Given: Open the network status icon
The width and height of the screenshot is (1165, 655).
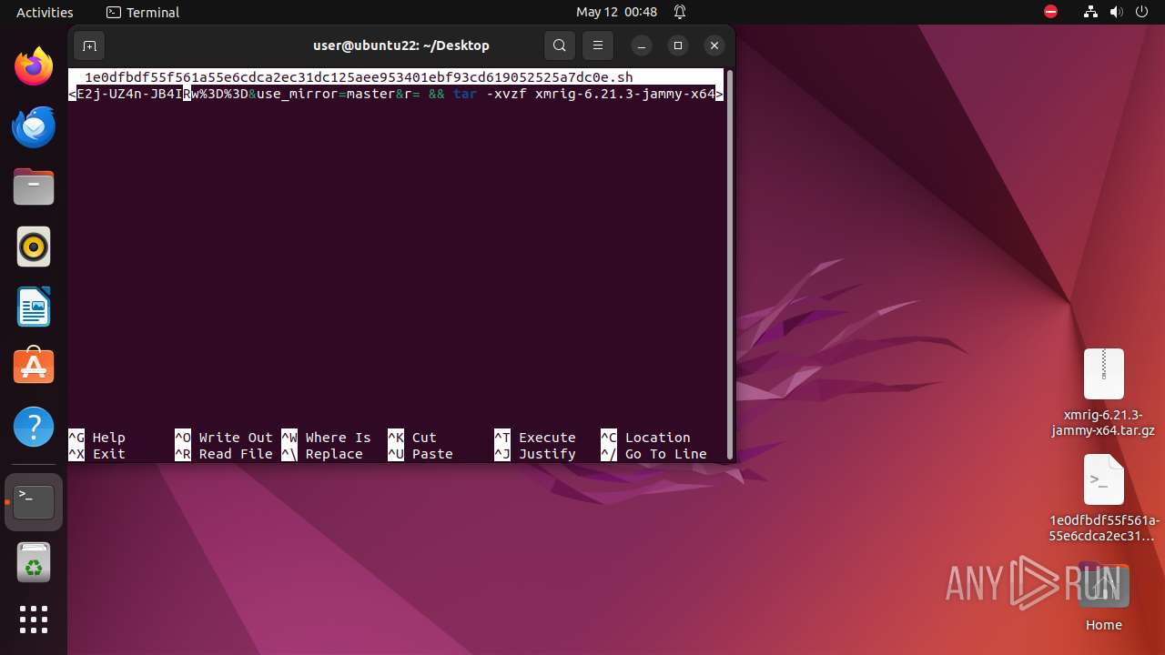Looking at the screenshot, I should [x=1091, y=12].
